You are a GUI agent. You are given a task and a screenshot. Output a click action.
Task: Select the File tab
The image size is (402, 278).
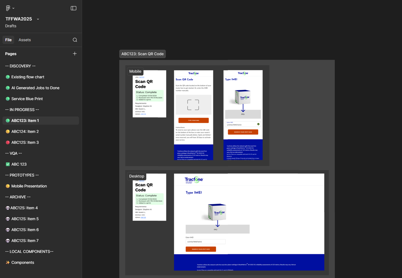point(8,40)
